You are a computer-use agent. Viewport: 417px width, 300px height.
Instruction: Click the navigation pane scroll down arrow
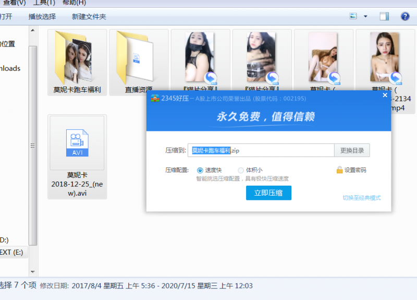33,272
